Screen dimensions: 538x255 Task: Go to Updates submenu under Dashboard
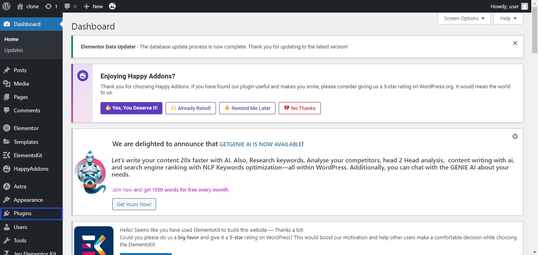click(x=14, y=50)
